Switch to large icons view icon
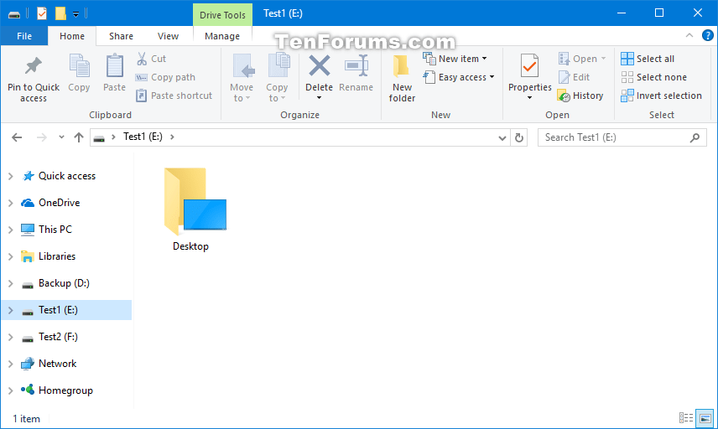Viewport: 718px width, 429px height. 705,417
